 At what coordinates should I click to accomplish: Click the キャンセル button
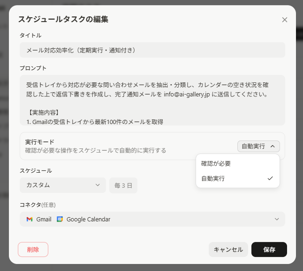tap(228, 249)
